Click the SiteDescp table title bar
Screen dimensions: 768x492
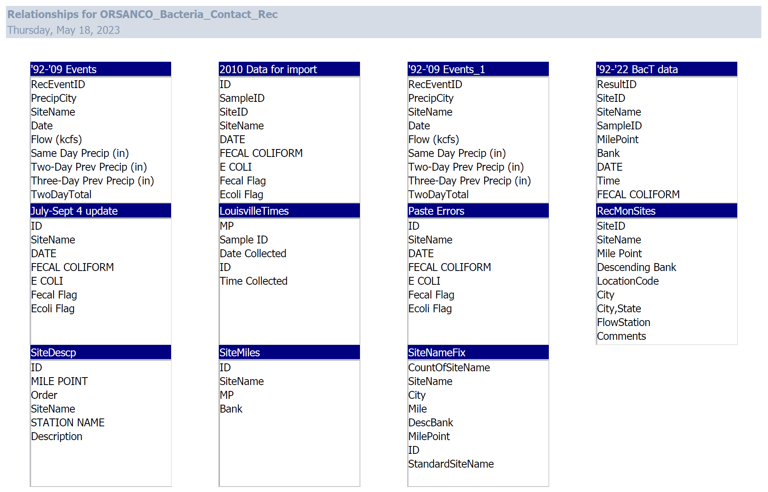pyautogui.click(x=101, y=352)
